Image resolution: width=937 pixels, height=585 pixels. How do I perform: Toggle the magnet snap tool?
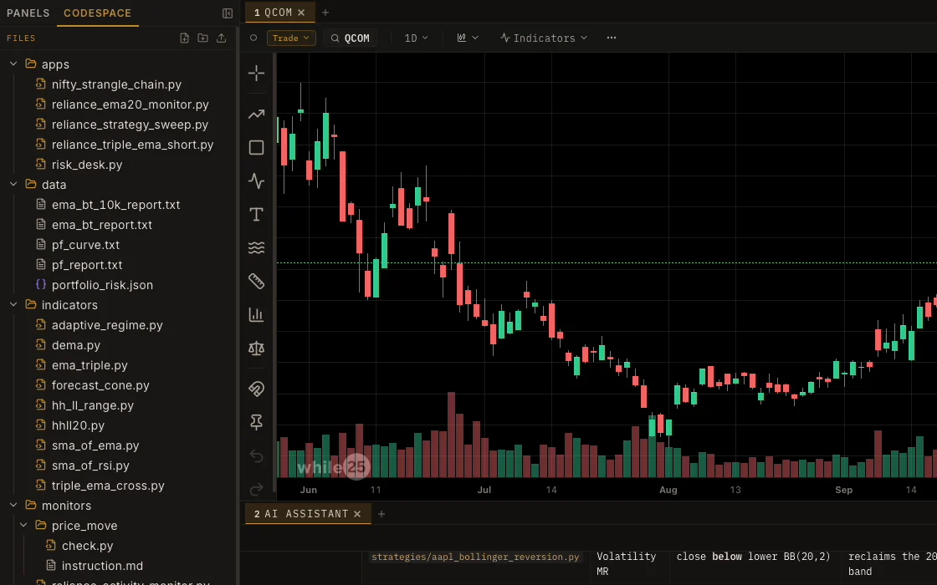click(x=256, y=389)
